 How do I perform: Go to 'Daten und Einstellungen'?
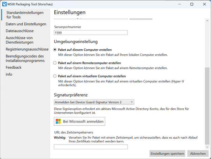(26, 24)
